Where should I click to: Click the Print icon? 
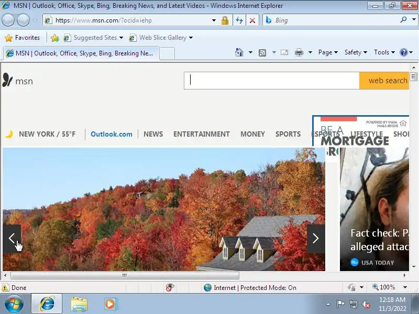point(299,52)
